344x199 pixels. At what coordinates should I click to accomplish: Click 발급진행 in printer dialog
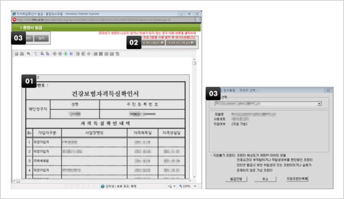tap(236, 179)
